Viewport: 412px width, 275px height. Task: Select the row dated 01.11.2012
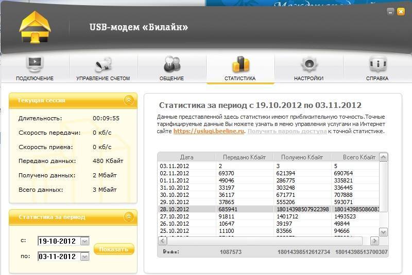click(x=268, y=180)
